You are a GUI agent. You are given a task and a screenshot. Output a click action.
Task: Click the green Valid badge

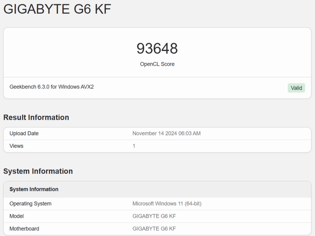[296, 88]
